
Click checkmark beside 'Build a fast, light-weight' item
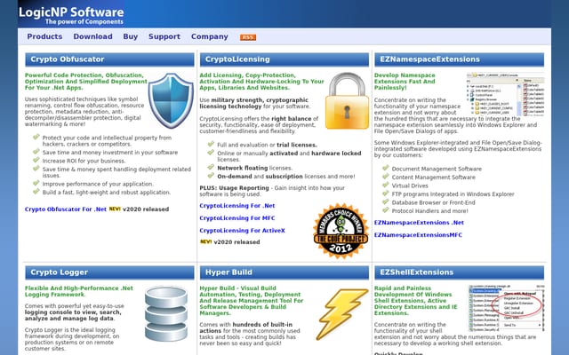point(36,192)
